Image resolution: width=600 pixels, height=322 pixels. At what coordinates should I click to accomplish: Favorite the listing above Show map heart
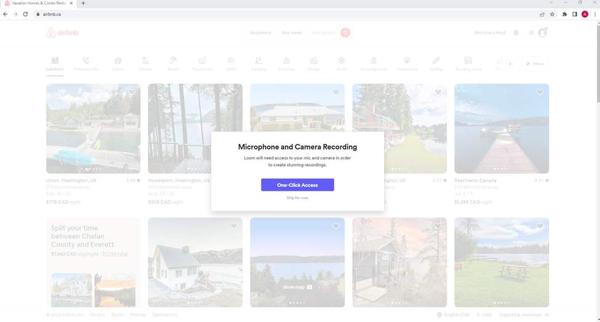pyautogui.click(x=335, y=227)
